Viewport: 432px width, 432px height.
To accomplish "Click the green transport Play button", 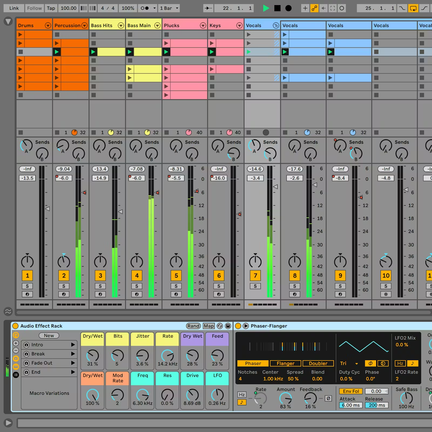I will tap(266, 8).
